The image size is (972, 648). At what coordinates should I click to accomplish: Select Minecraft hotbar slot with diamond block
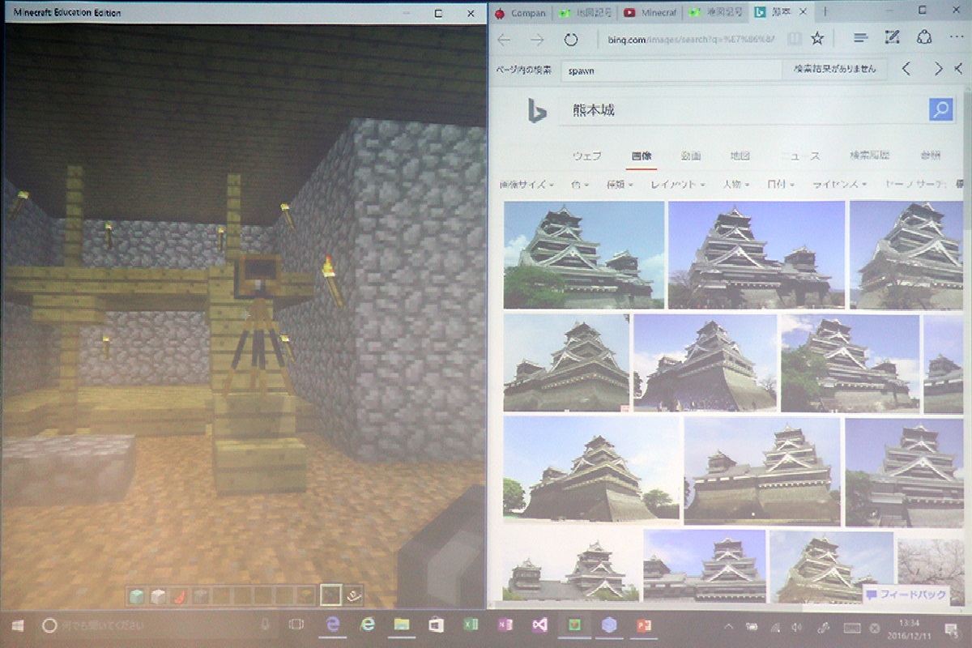[139, 596]
